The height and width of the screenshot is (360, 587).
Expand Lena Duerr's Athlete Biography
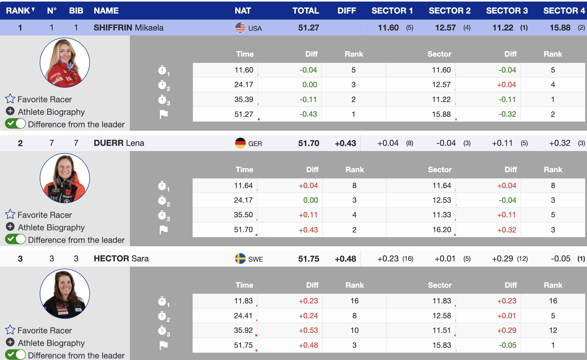click(x=10, y=227)
